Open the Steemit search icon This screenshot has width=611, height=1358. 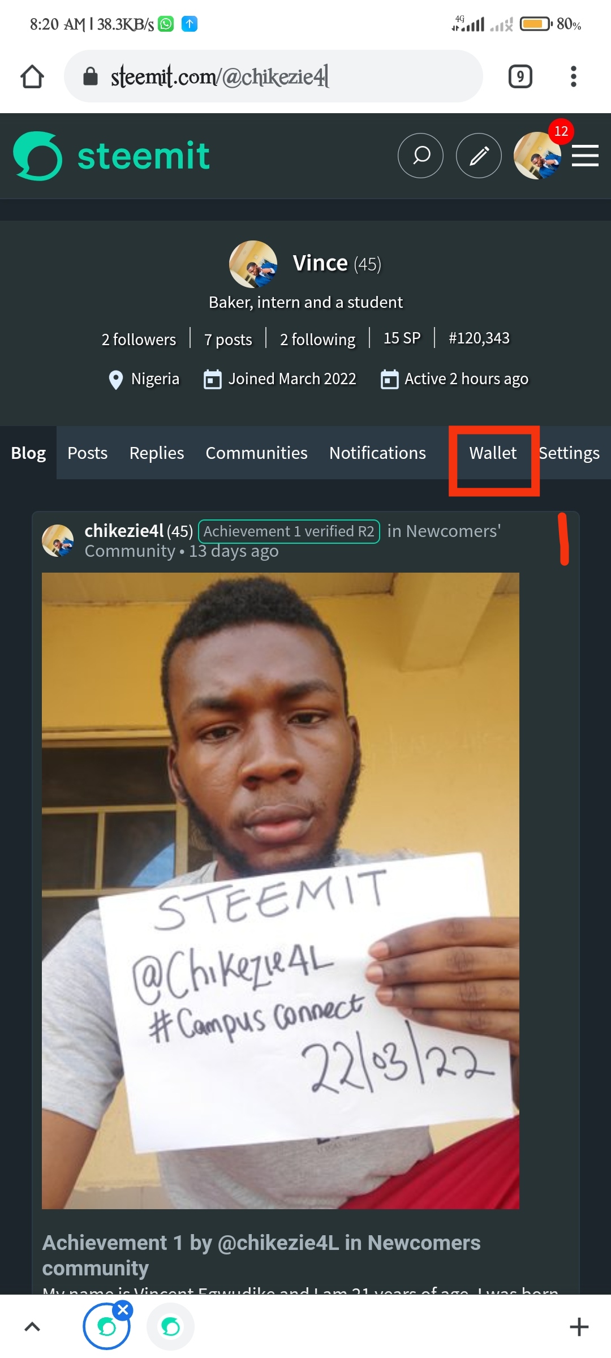pyautogui.click(x=420, y=156)
